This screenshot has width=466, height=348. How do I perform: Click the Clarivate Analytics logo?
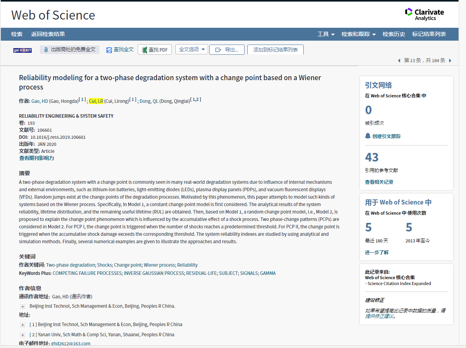pos(425,14)
